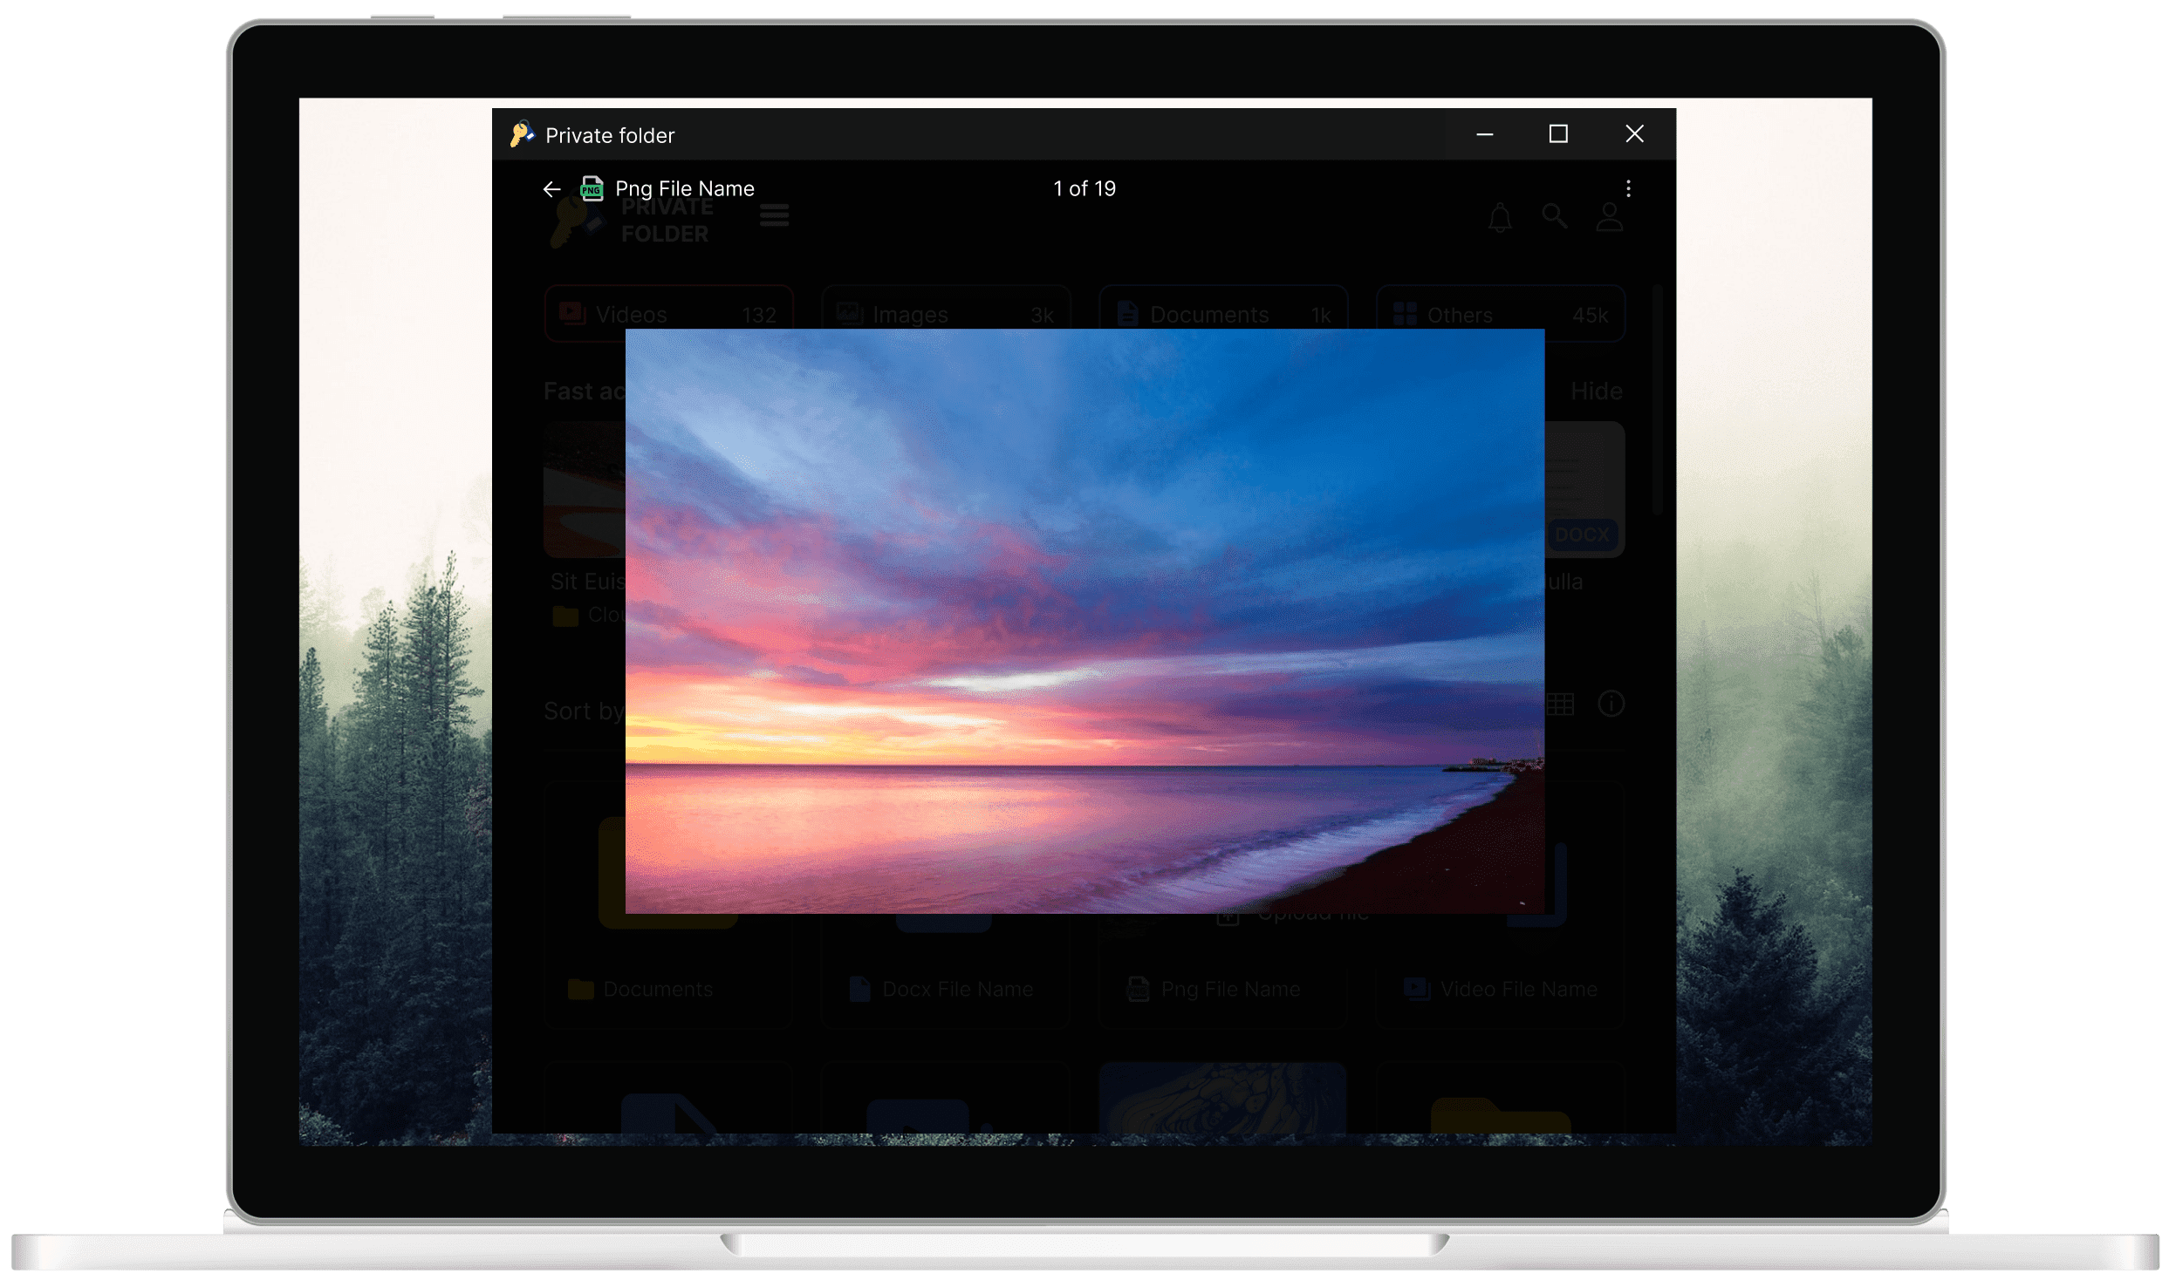The height and width of the screenshot is (1287, 2169).
Task: Close the Private folder window
Action: click(1634, 134)
